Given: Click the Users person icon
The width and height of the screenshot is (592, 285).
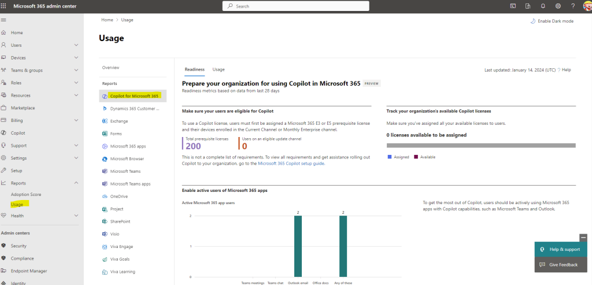Looking at the screenshot, I should click(x=4, y=45).
